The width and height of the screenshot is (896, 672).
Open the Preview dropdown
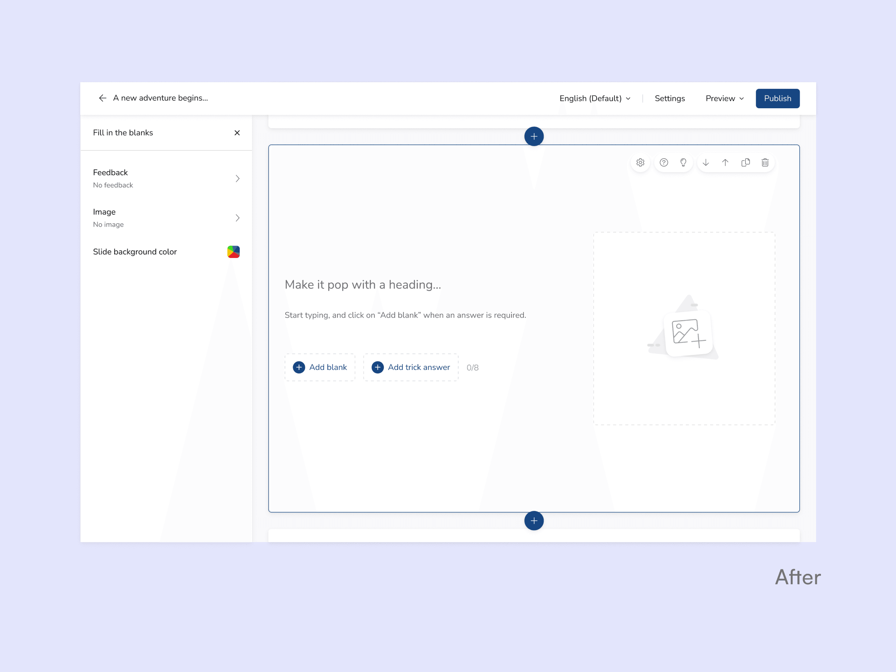(x=724, y=99)
